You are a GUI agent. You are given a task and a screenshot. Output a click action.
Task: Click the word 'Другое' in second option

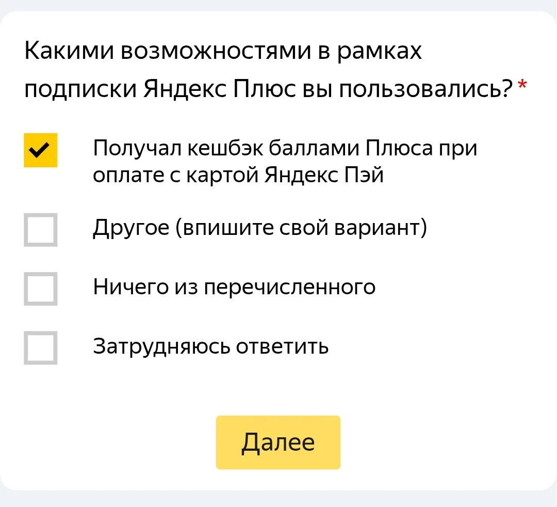pos(131,228)
